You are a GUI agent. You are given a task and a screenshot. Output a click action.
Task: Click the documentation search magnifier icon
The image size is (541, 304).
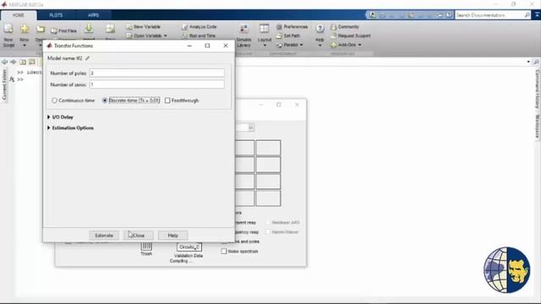click(527, 15)
